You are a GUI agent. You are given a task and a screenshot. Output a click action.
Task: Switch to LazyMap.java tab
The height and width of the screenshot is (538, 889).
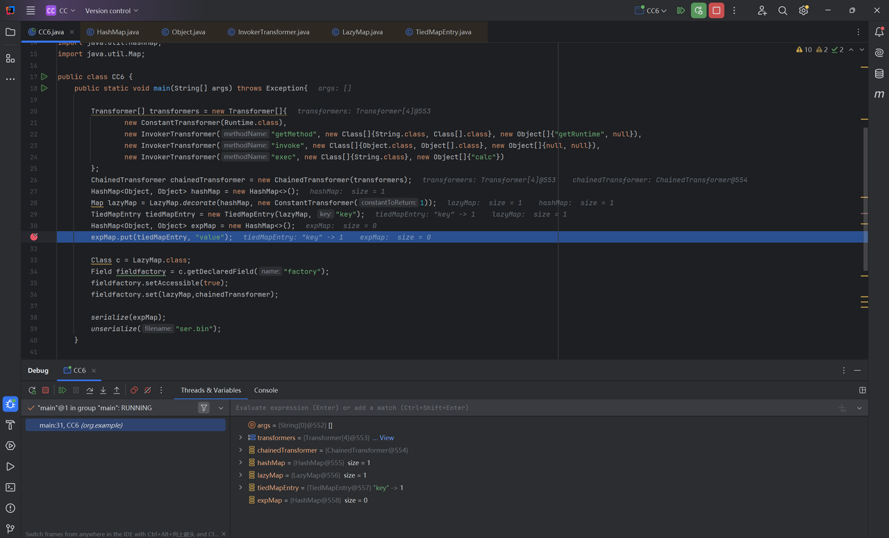(x=357, y=32)
